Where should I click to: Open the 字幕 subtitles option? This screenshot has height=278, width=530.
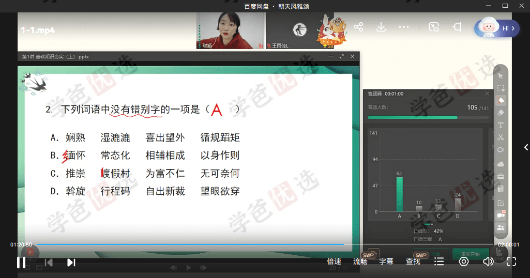386,261
